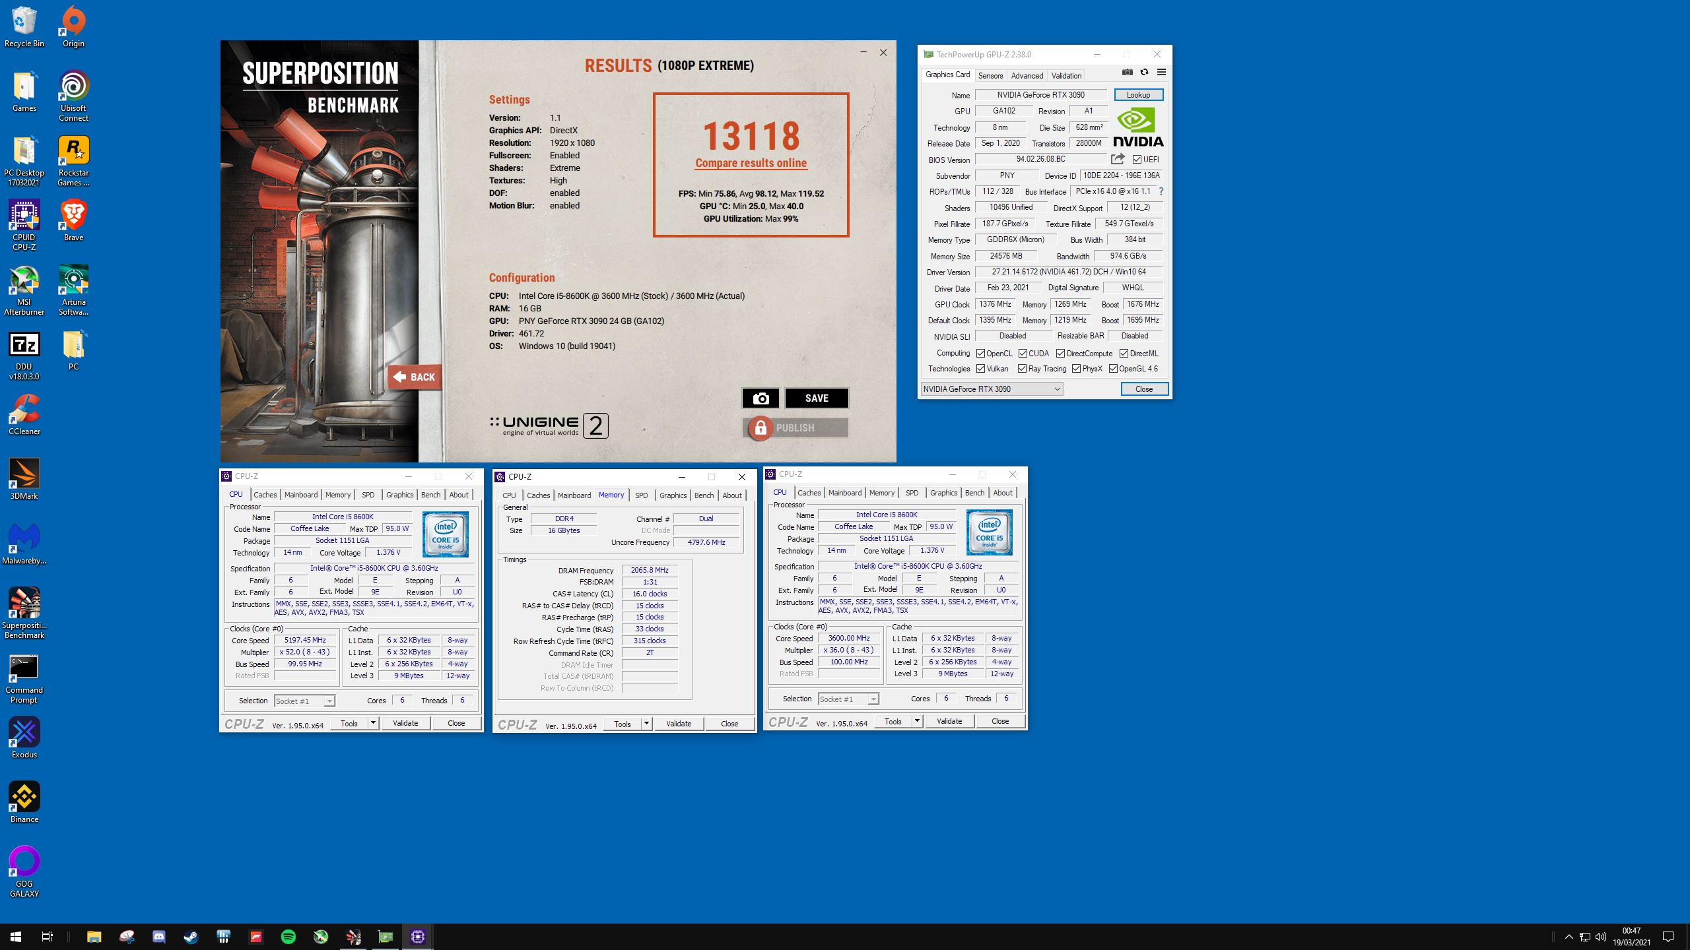Open Bench tab in right CPU-Z window
1690x950 pixels.
pos(974,493)
